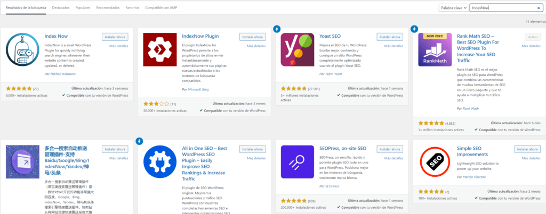The image size is (546, 214).
Task: Click the Activo button for Rank Math SEO
Action: (533, 37)
